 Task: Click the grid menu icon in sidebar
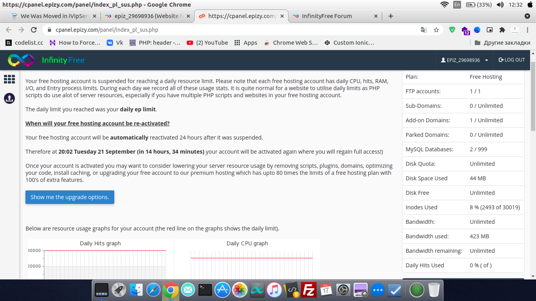point(9,79)
